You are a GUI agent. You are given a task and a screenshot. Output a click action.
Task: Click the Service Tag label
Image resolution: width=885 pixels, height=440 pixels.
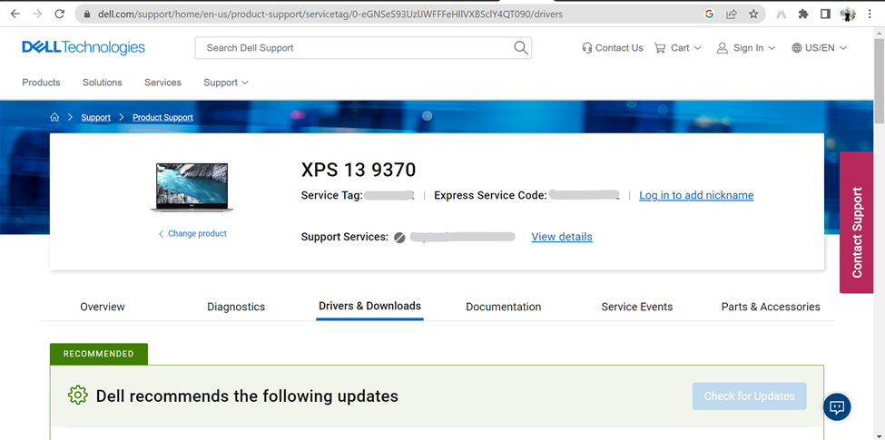[x=332, y=195]
